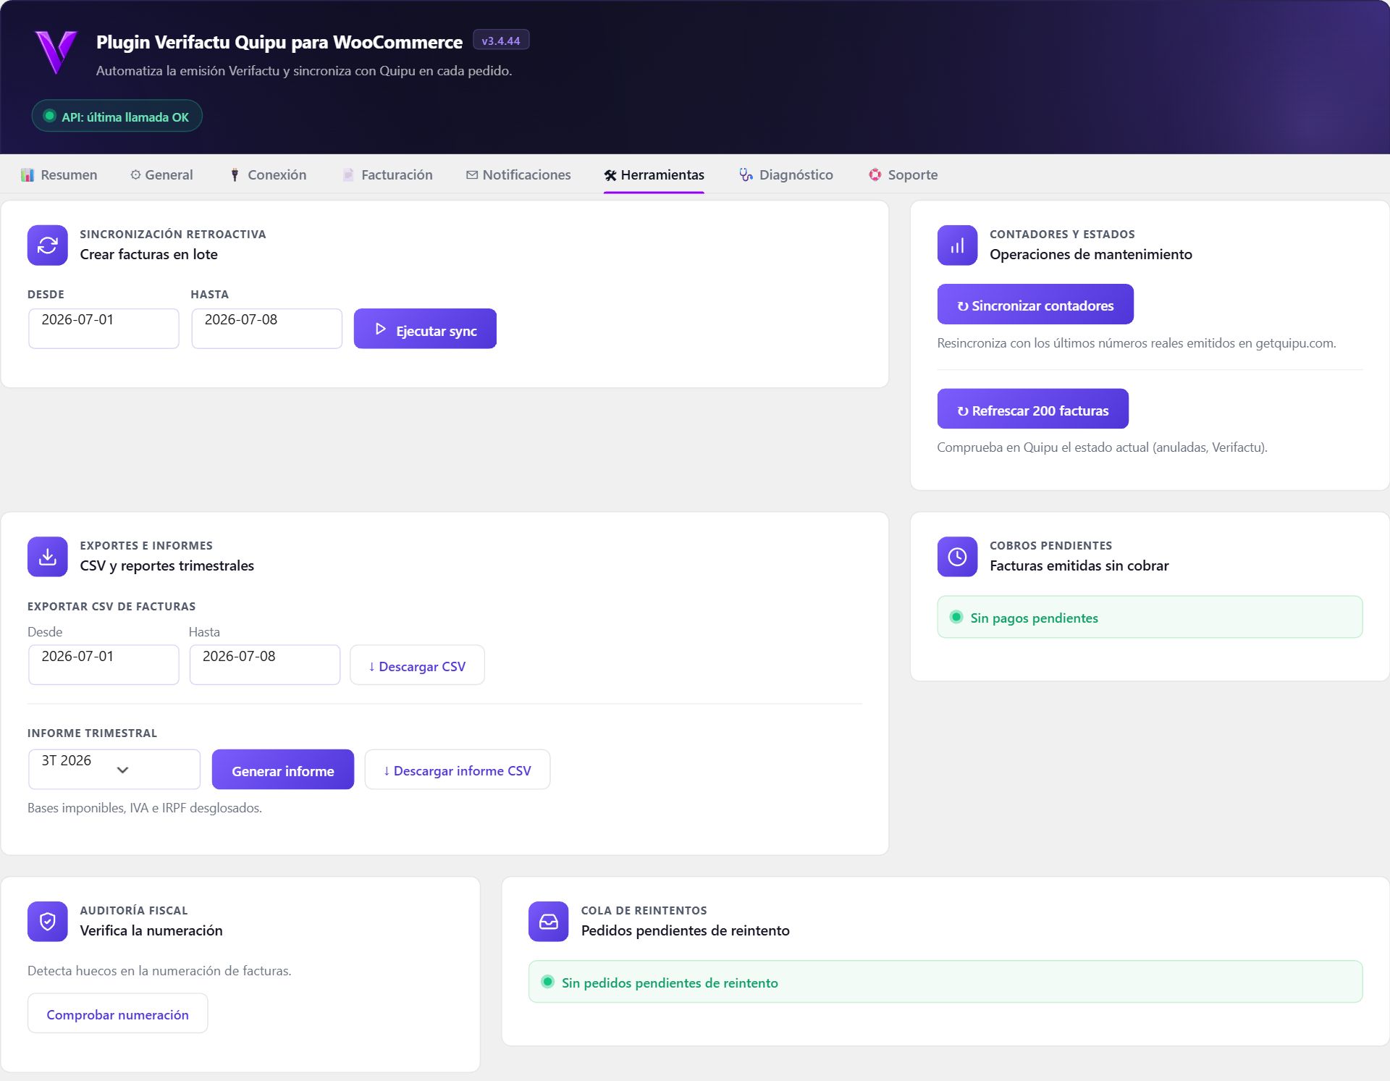Click the sync arrows icon for Sincronización retroactiva

pos(48,245)
